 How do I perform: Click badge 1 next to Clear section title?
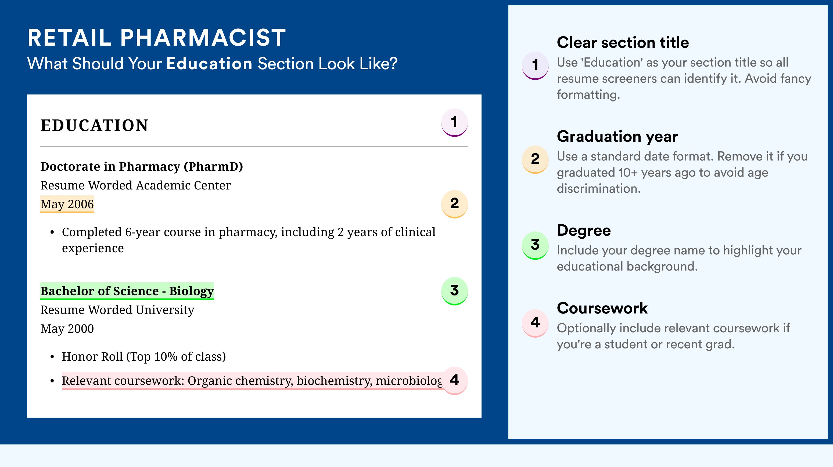[535, 65]
